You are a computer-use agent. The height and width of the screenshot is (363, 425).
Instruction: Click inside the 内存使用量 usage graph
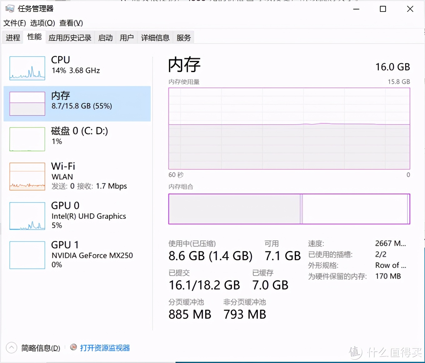[289, 128]
